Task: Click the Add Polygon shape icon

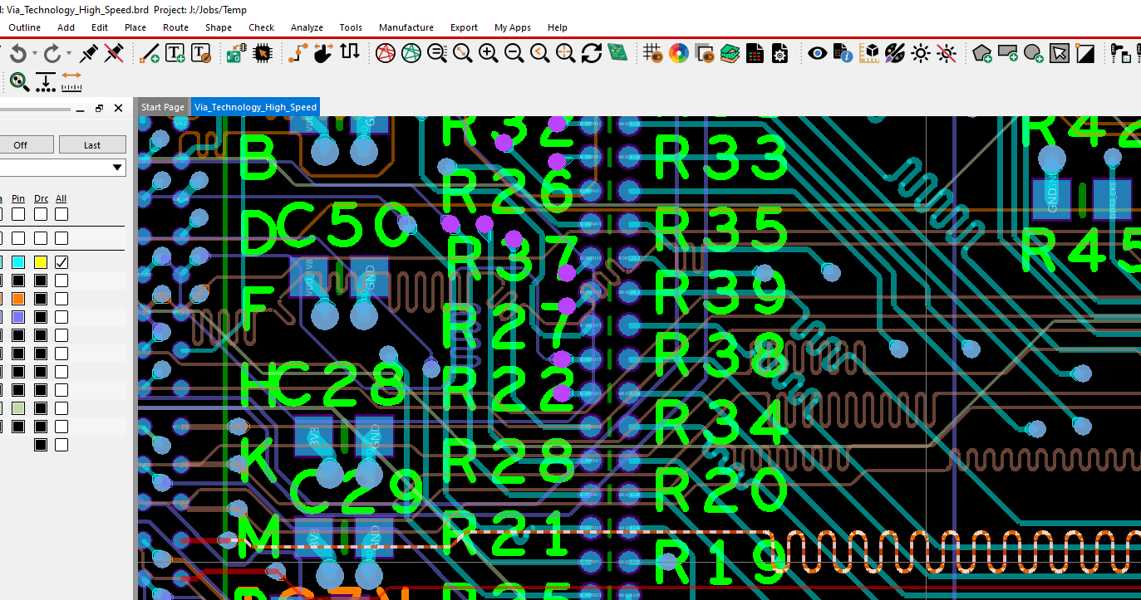Action: 982,54
